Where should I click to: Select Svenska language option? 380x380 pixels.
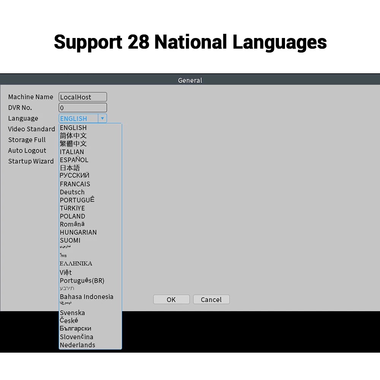(x=72, y=313)
